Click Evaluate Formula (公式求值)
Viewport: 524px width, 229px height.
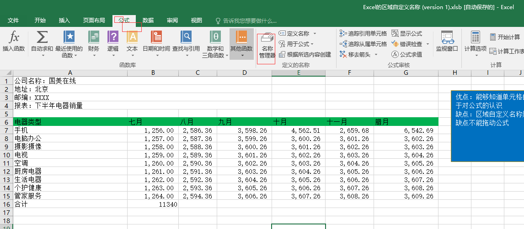click(x=406, y=54)
